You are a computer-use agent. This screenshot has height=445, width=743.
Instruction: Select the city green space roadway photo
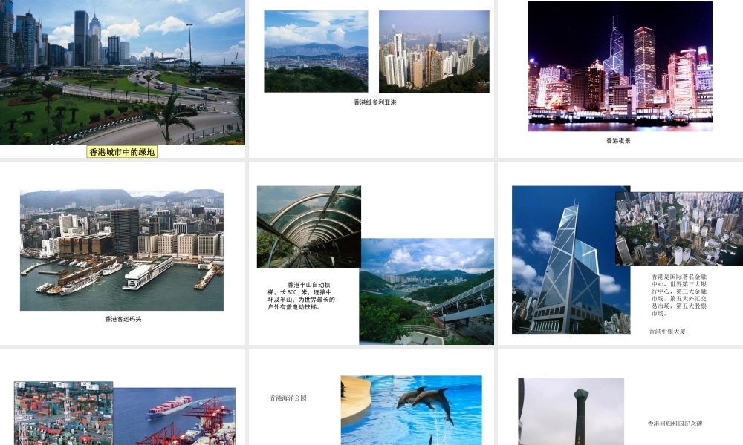click(x=123, y=73)
